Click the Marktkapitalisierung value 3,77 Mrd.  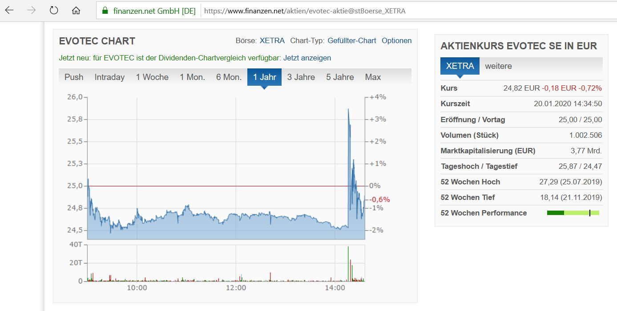586,151
